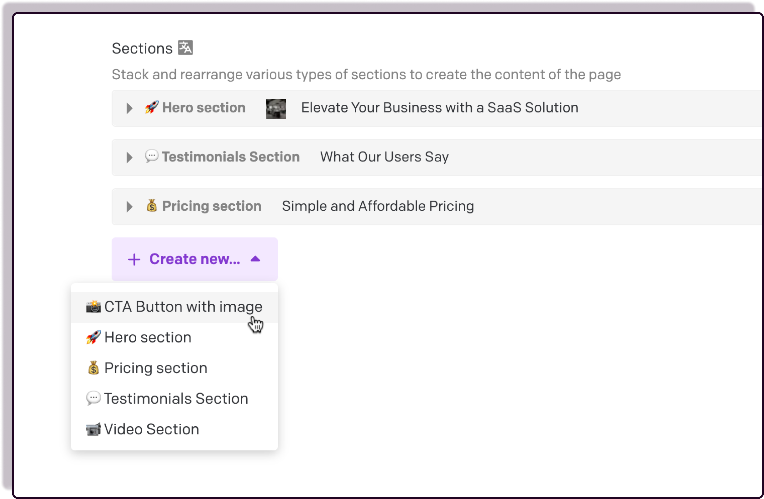Screen dimensions: 764x499
Task: Expand the Testimonials Section disclosure triangle
Action: 129,157
